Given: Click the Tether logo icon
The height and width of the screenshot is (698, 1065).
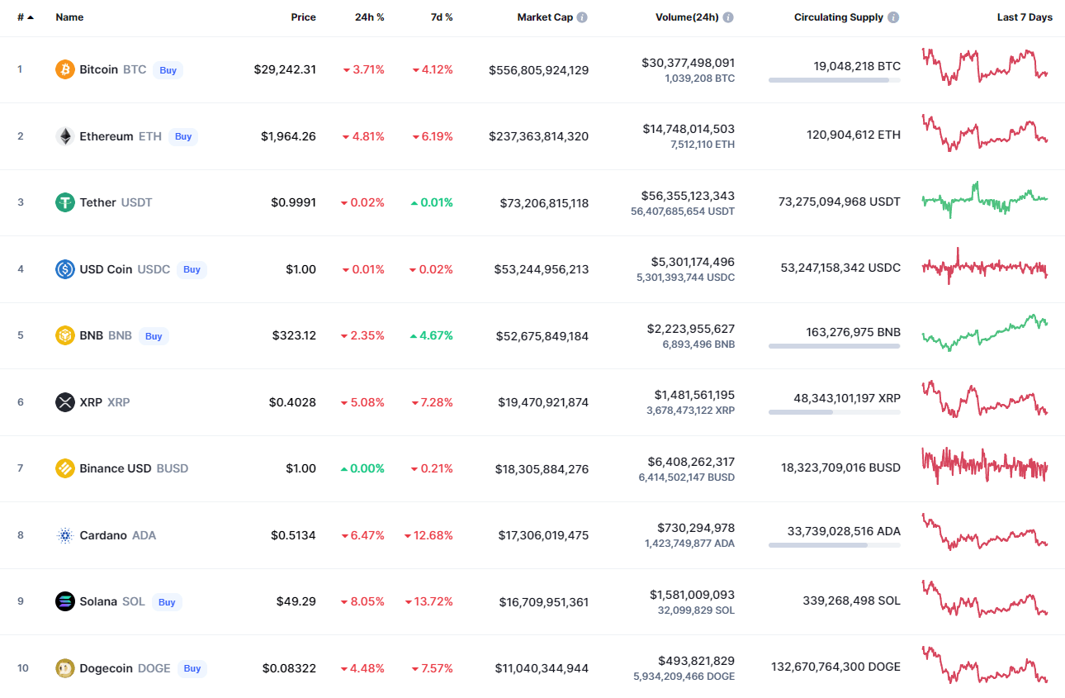Looking at the screenshot, I should pos(65,202).
